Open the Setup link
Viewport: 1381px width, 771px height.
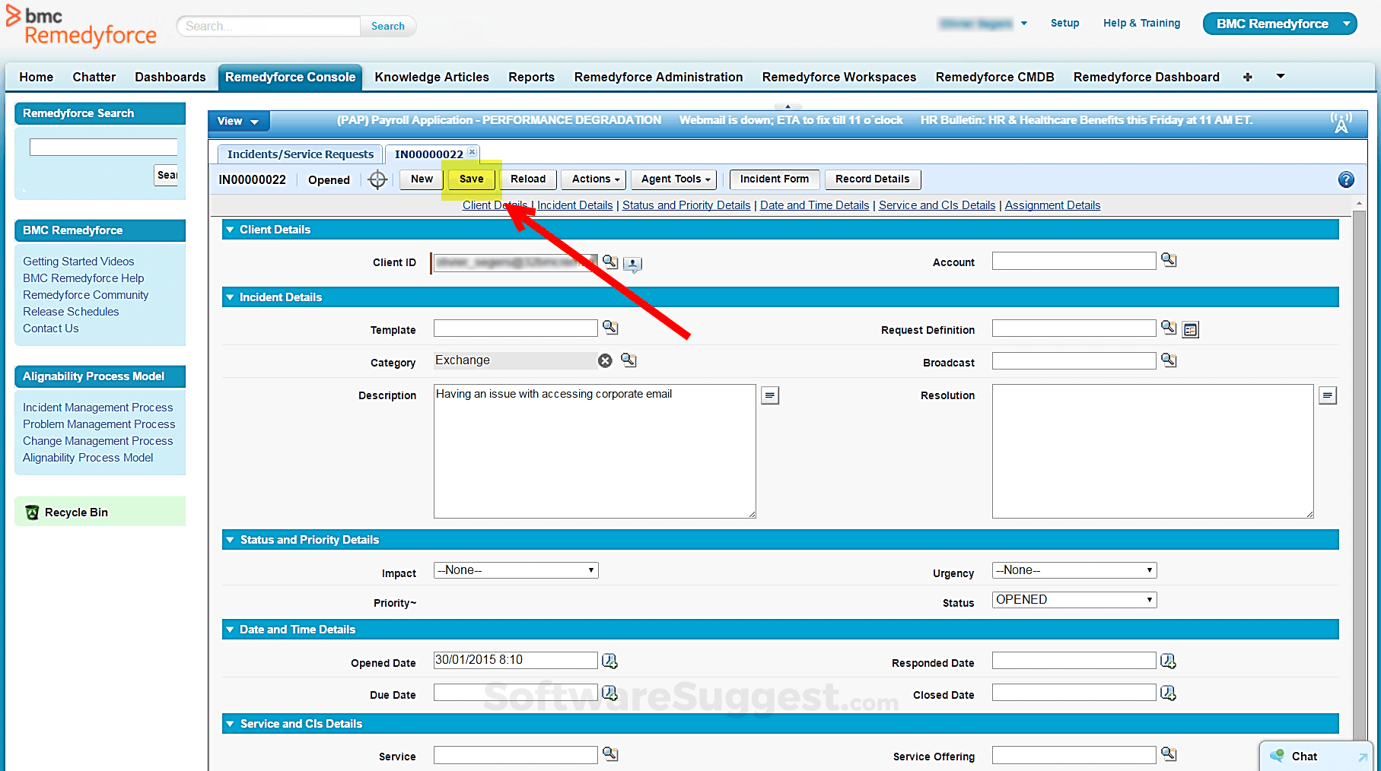tap(1064, 24)
